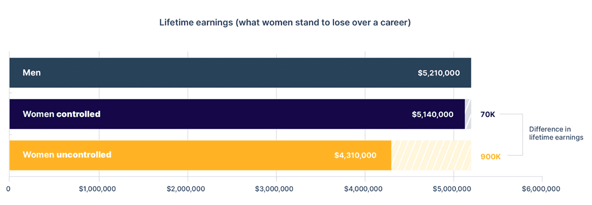Screen dimensions: 592x205
Task: Click the $4,310,000 value label
Action: (355, 155)
